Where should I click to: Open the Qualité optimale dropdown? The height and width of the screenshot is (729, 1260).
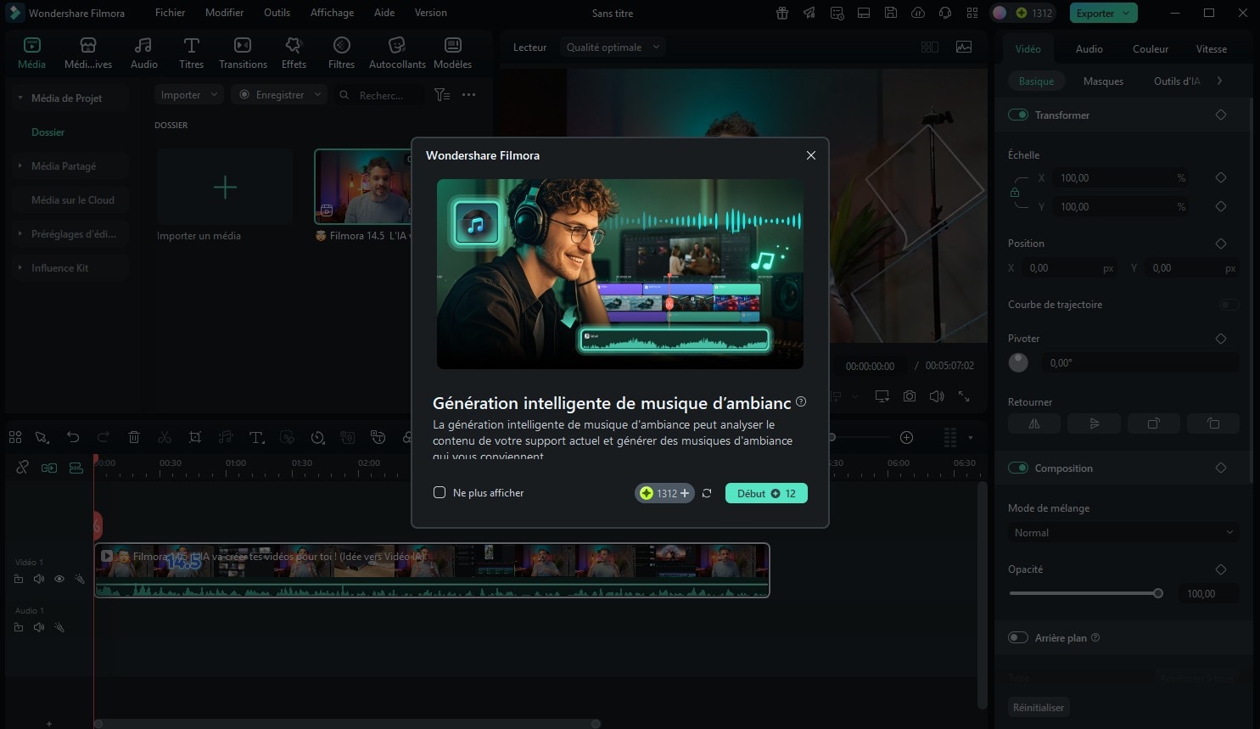(613, 48)
